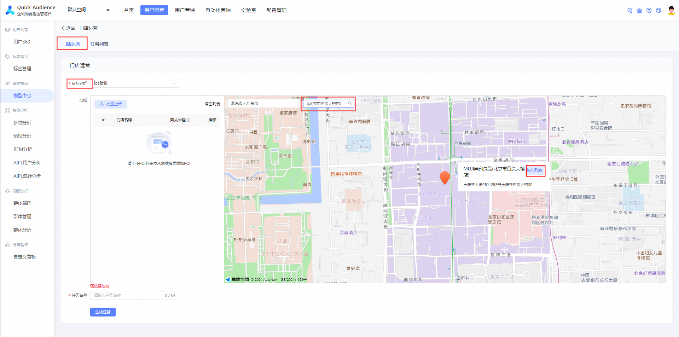Open 群体管理 in the sidebar
Viewport: 679px width, 337px height.
(22, 216)
